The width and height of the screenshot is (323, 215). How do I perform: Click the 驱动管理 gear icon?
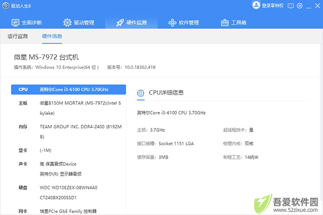pos(67,23)
